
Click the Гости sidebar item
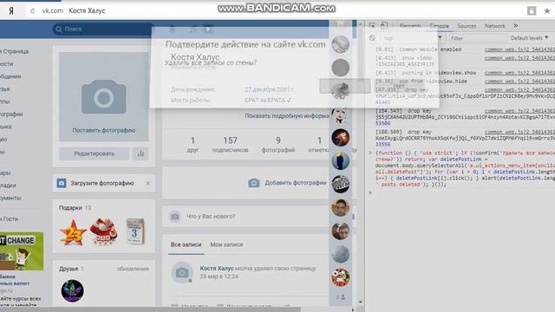[10, 219]
